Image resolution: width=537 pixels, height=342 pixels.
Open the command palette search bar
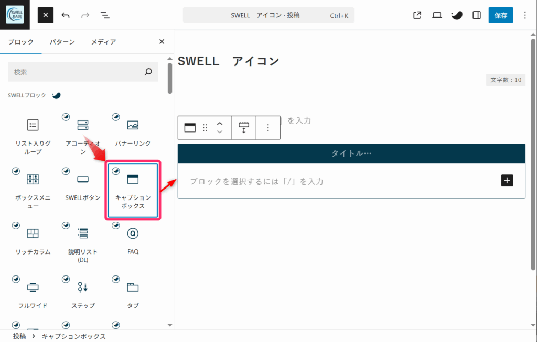coord(268,15)
